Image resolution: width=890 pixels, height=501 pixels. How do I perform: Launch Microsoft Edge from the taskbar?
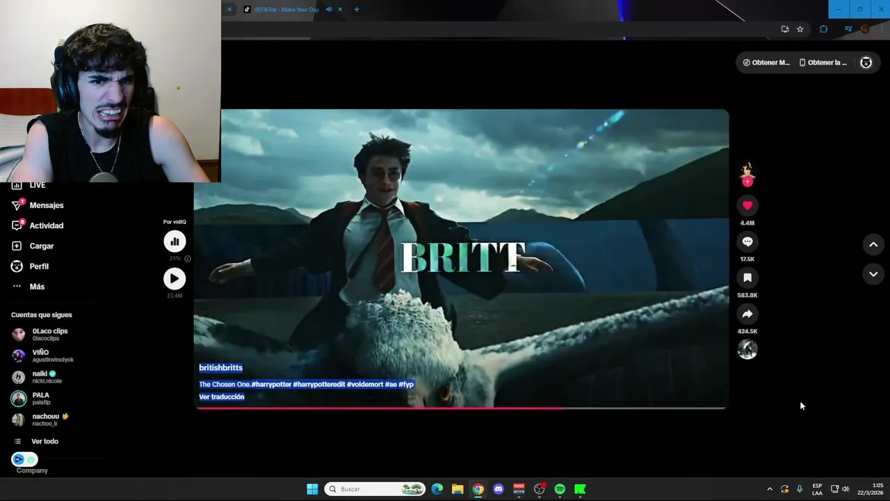437,489
